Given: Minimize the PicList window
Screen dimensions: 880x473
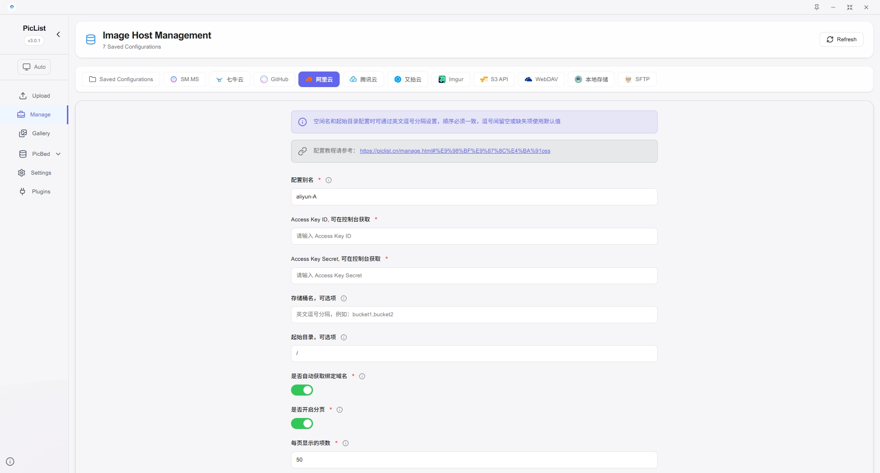Looking at the screenshot, I should click(x=833, y=7).
